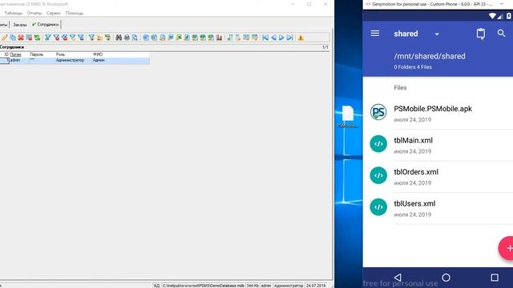Image resolution: width=513 pixels, height=288 pixels.
Task: Click the red X delete record icon
Action: coord(21,38)
